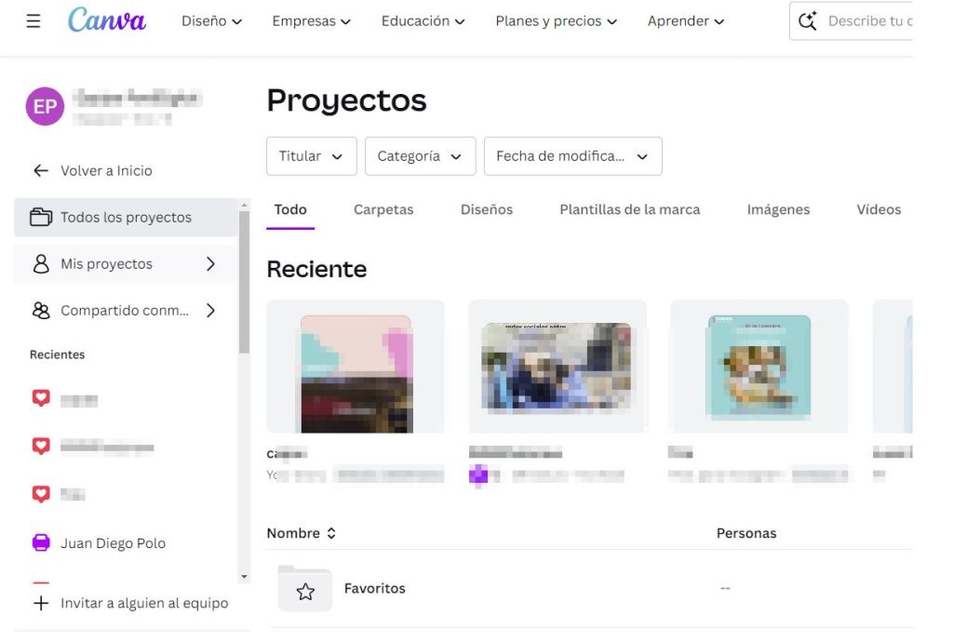953x642 pixels.
Task: Open the hamburger menu icon
Action: pyautogui.click(x=34, y=20)
